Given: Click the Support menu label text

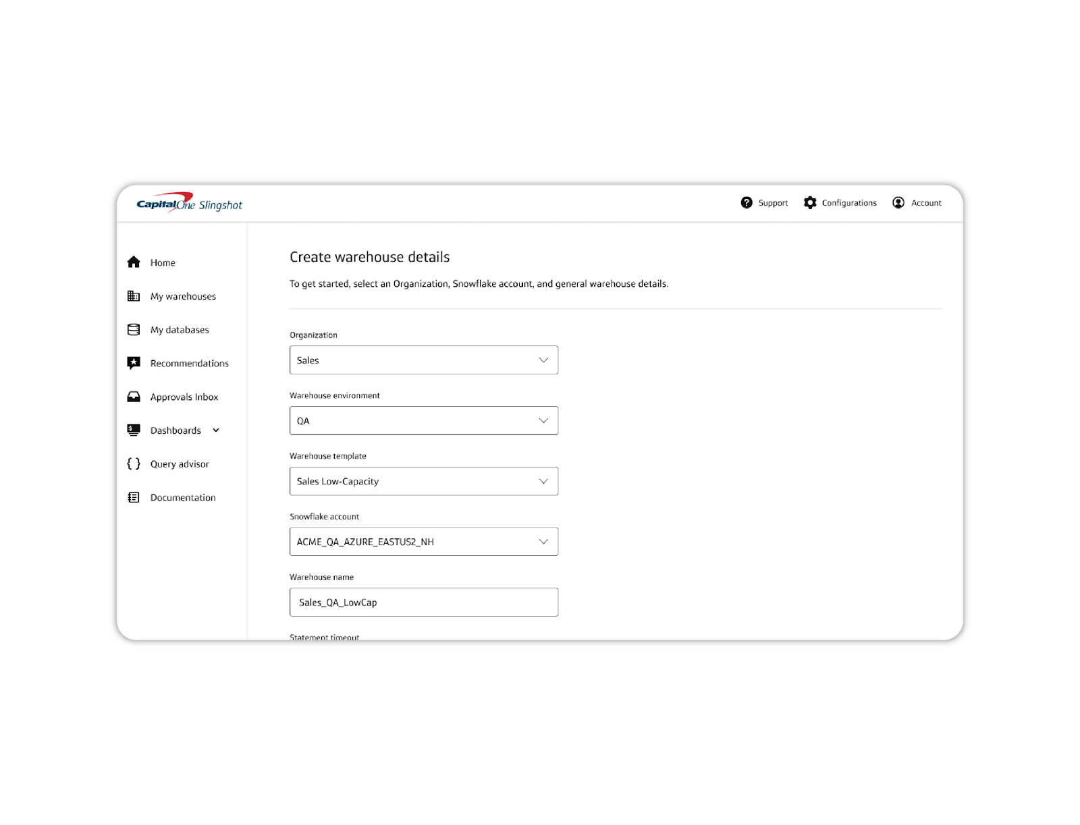Looking at the screenshot, I should coord(773,202).
